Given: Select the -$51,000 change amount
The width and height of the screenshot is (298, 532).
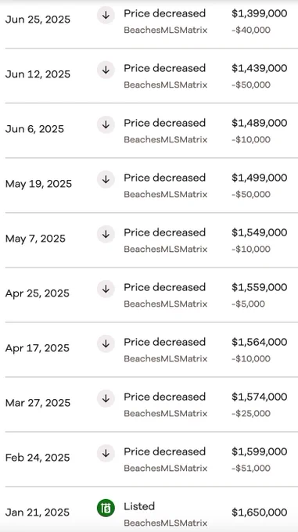Looking at the screenshot, I should click(x=251, y=468).
